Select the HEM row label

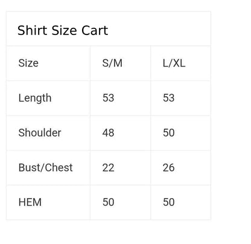point(30,202)
